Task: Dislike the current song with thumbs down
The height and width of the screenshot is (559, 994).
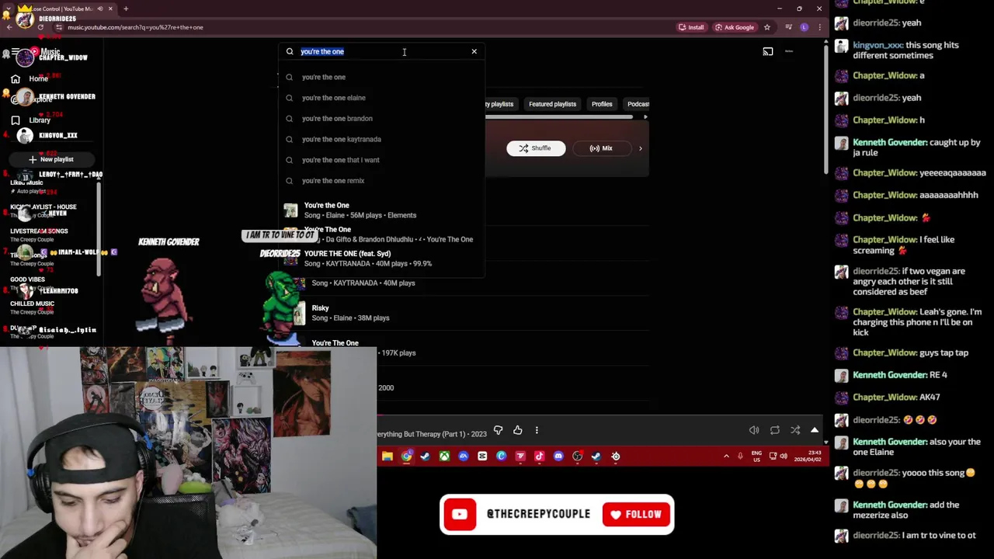Action: (x=498, y=430)
